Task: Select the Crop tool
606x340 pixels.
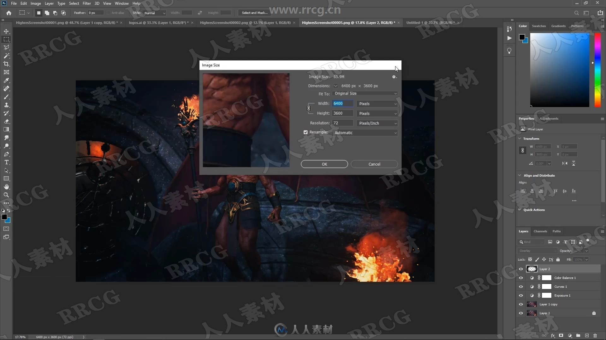Action: click(6, 64)
